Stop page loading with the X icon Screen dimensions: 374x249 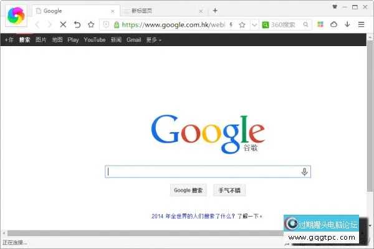coord(63,24)
